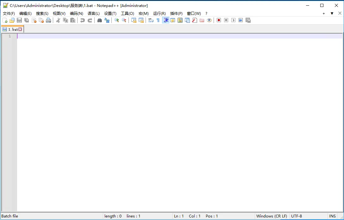The width and height of the screenshot is (344, 220).
Task: Click the Undo arrow icon
Action: (82, 20)
